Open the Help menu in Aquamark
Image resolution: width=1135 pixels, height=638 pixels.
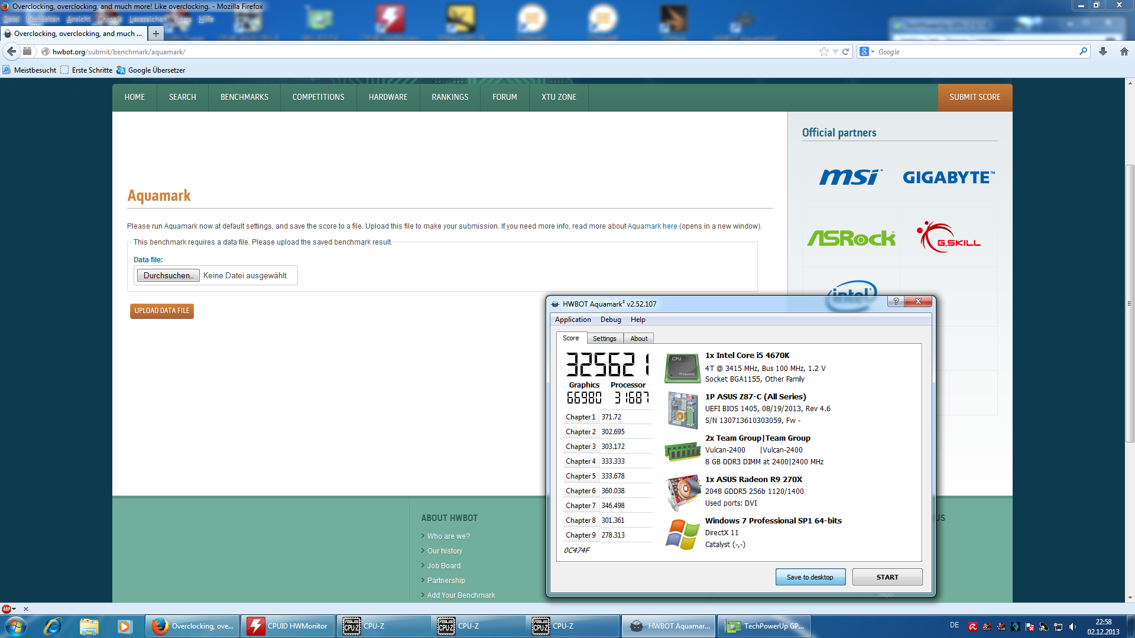pyautogui.click(x=638, y=320)
